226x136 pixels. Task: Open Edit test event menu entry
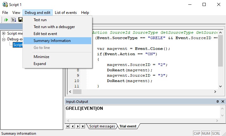coord(45,34)
